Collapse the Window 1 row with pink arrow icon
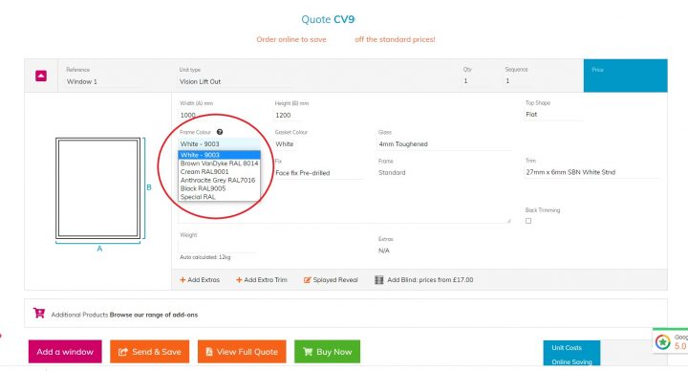The width and height of the screenshot is (688, 371). click(41, 76)
